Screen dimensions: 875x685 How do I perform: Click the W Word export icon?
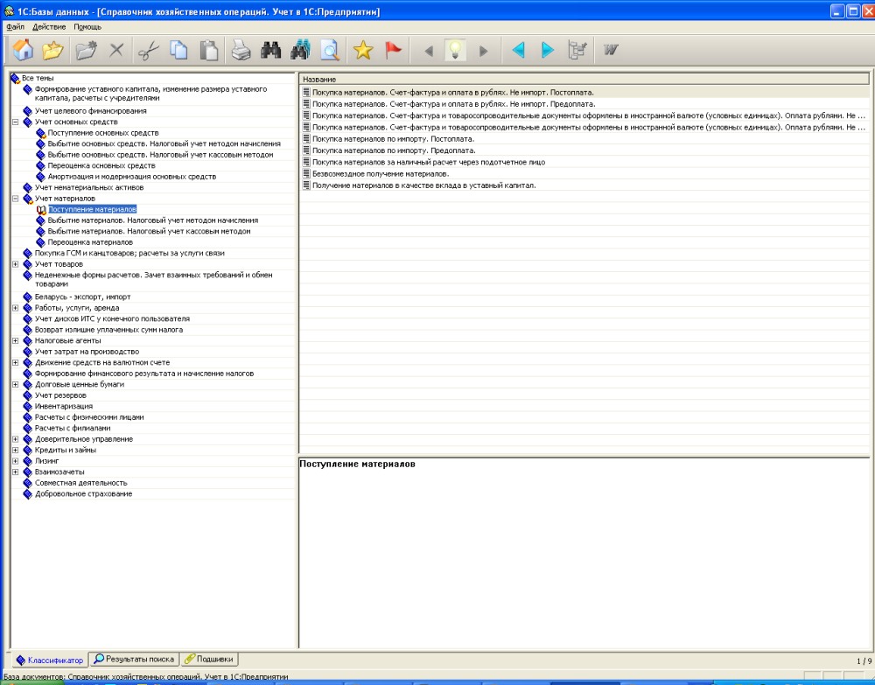610,51
